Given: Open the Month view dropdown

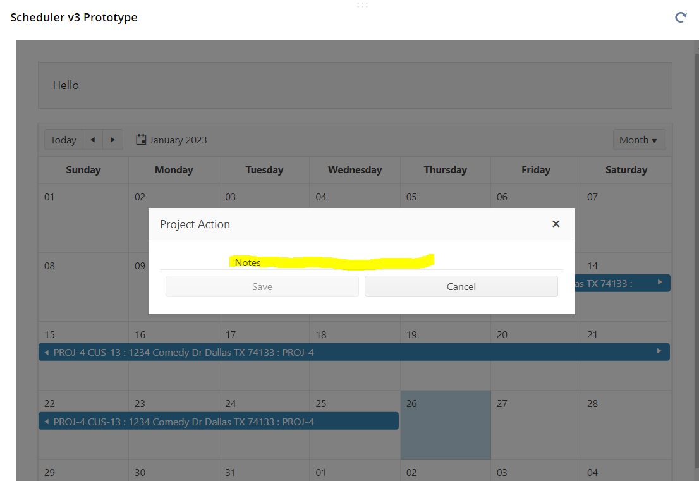Looking at the screenshot, I should tap(639, 140).
